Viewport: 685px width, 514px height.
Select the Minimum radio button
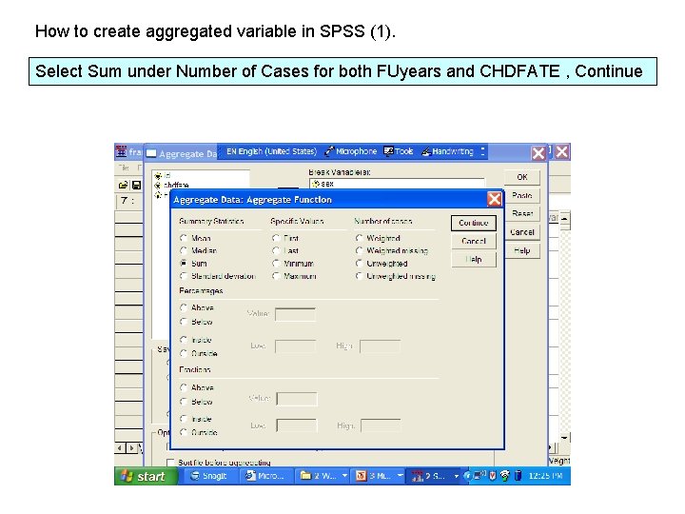coord(276,263)
